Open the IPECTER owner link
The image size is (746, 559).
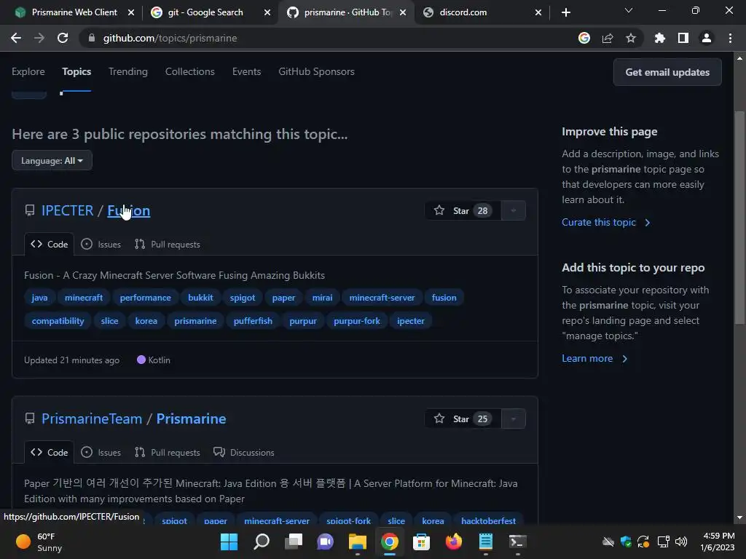click(x=67, y=210)
